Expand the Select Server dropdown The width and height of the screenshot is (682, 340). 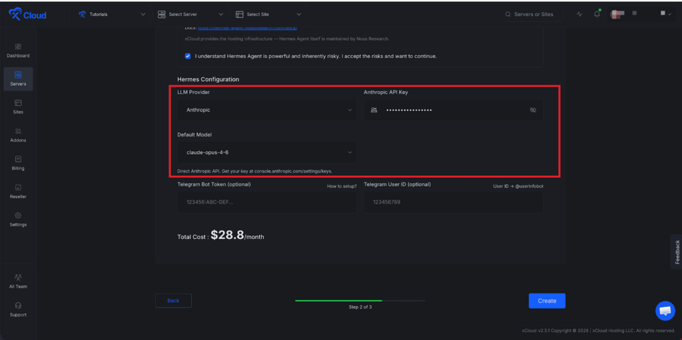tap(190, 14)
